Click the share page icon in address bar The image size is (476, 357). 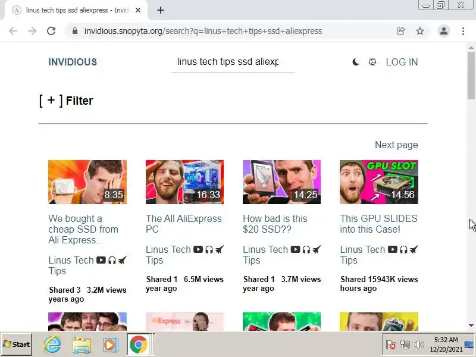[400, 31]
